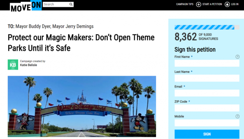Click the lock icon beside Log In
Screen dimensions: 244x139
click(x=227, y=5)
